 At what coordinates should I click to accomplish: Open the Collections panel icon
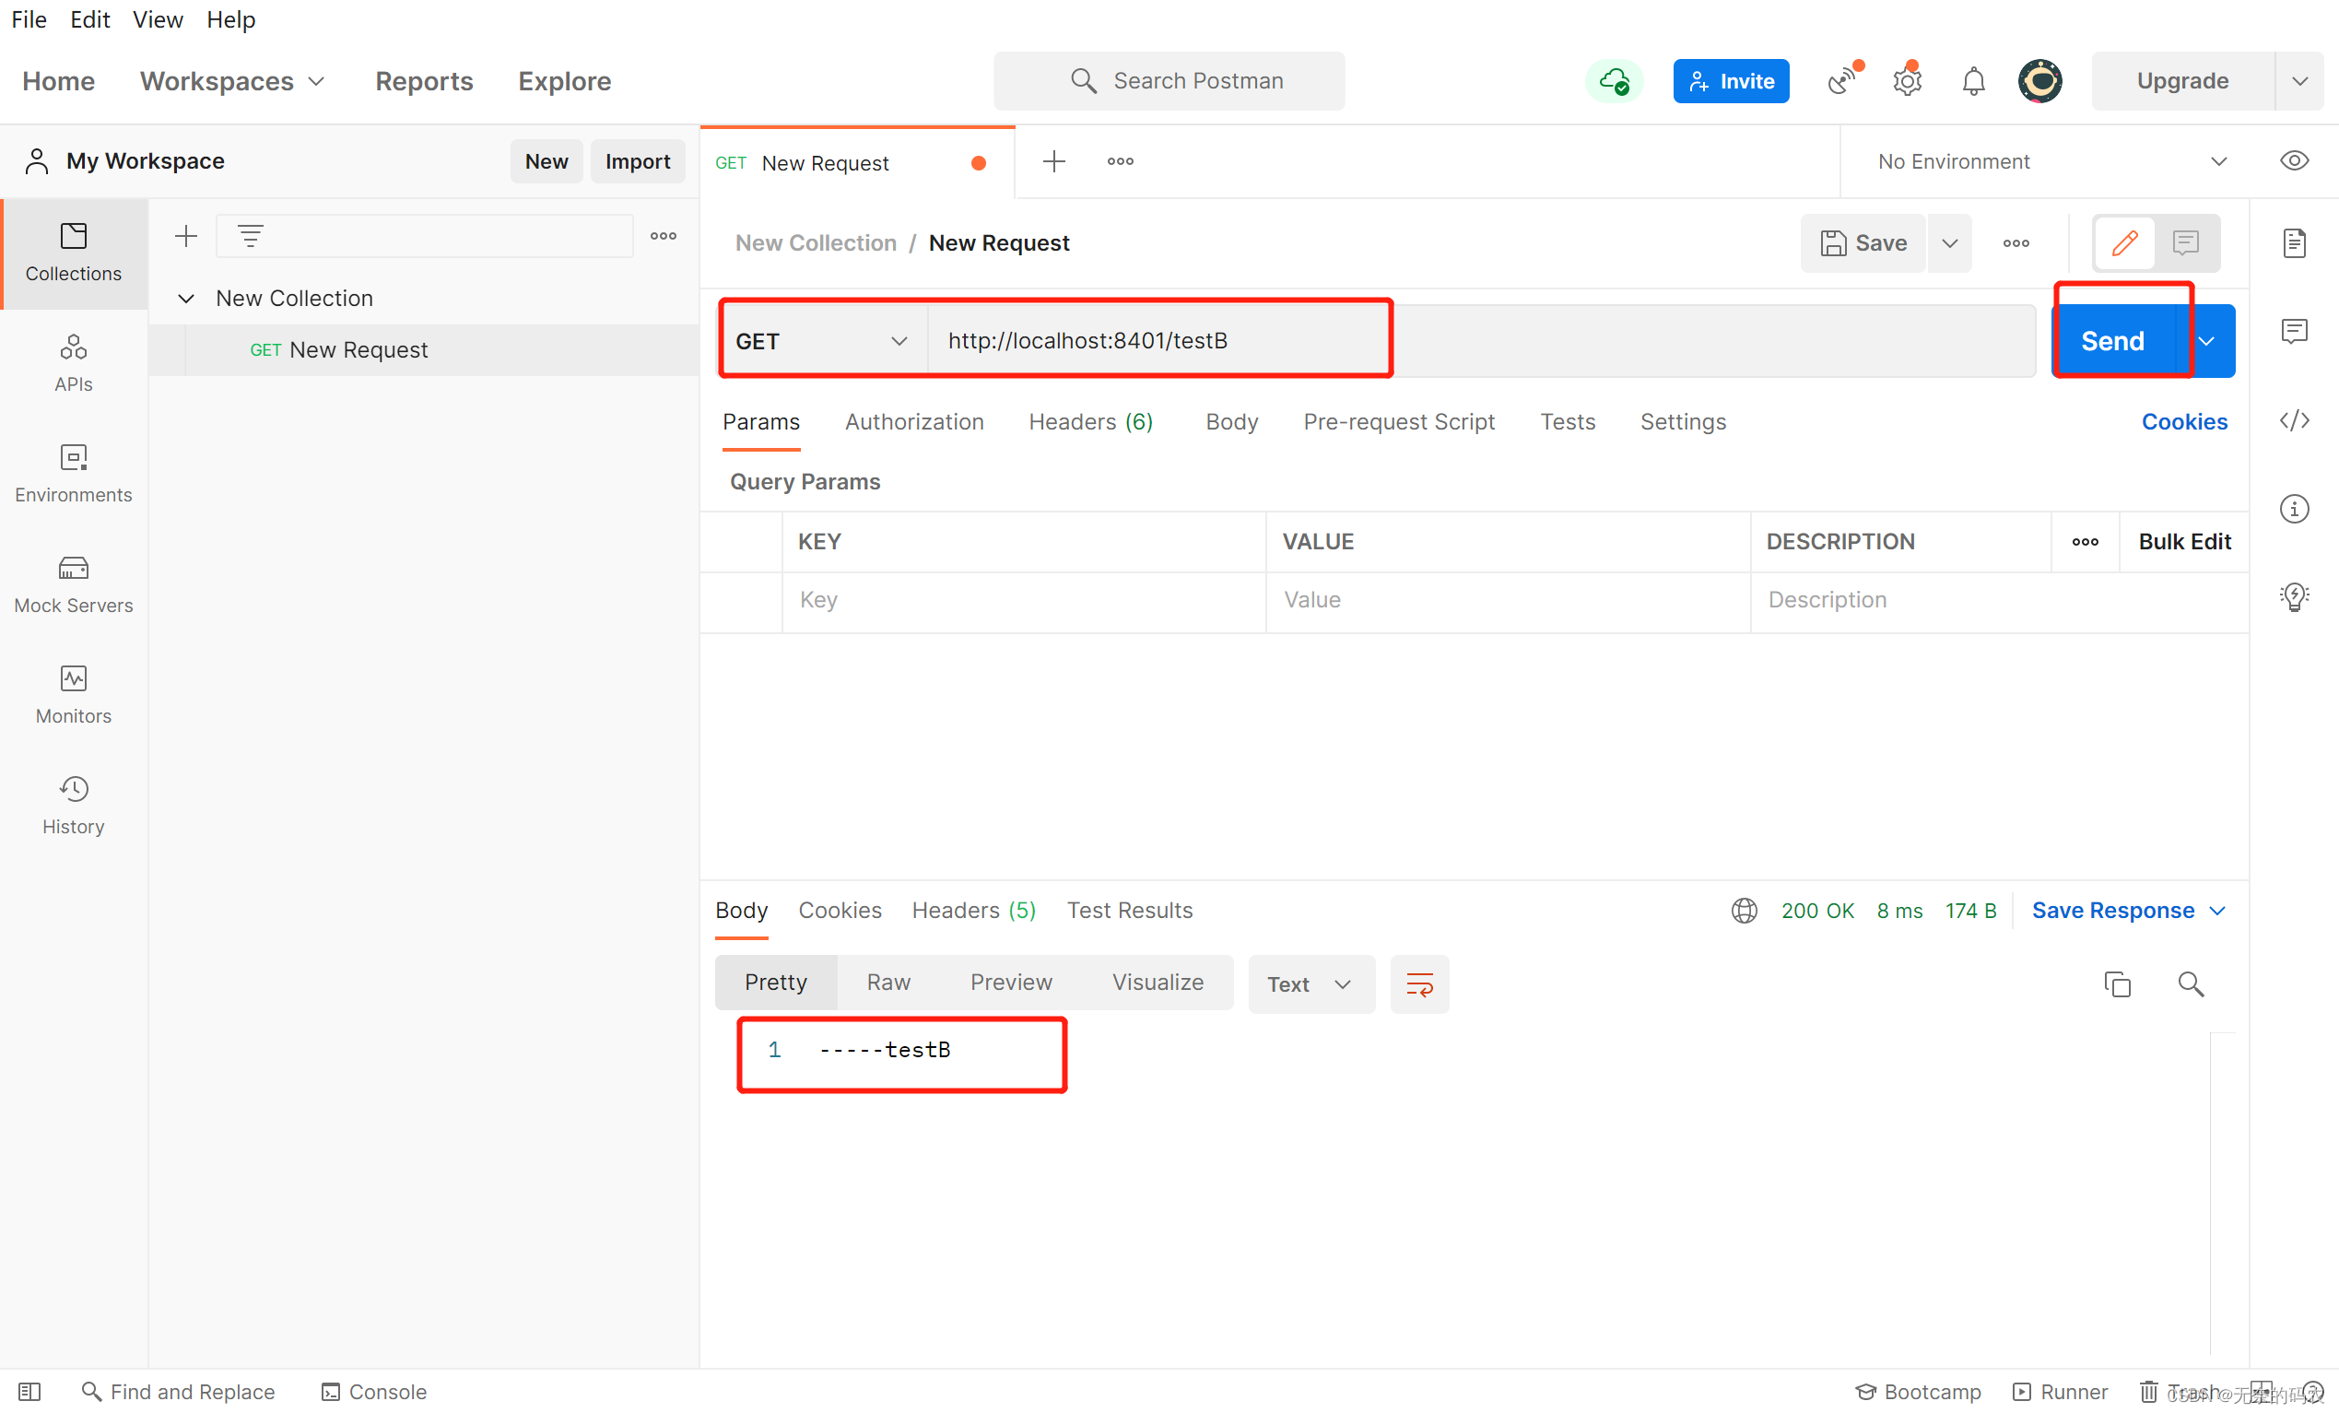pyautogui.click(x=74, y=247)
